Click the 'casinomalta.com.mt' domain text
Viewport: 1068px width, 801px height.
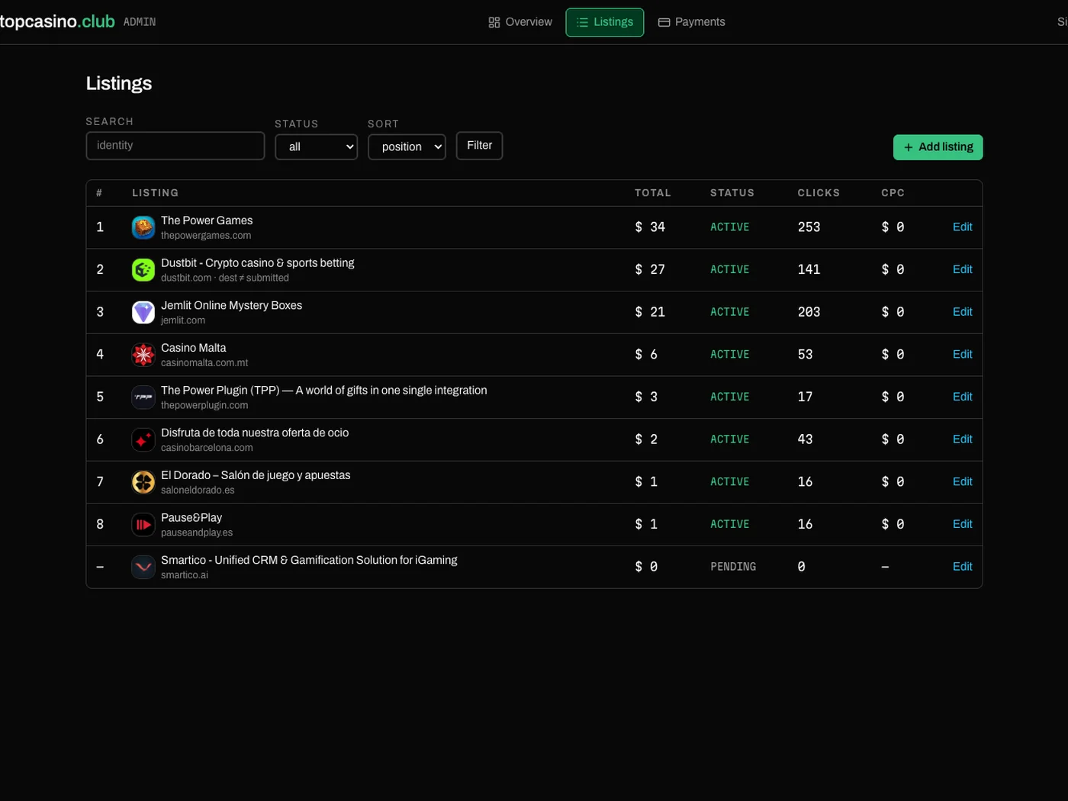click(x=204, y=363)
